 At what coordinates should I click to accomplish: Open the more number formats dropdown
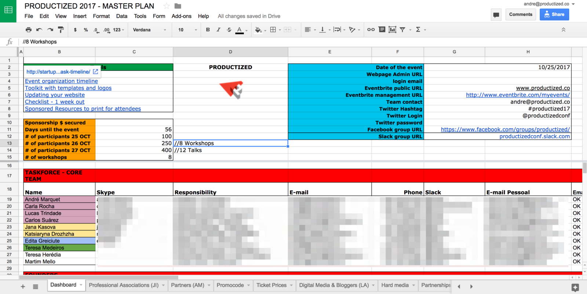point(119,30)
